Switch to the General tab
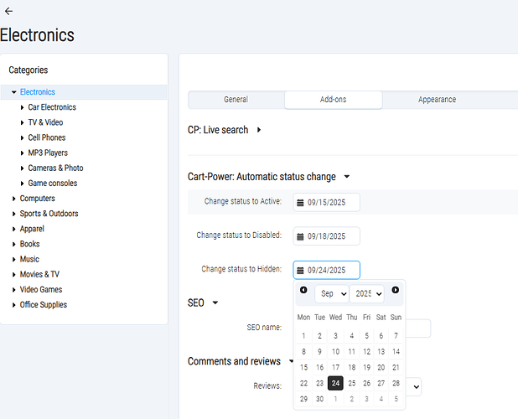This screenshot has height=419, width=518. tap(236, 100)
